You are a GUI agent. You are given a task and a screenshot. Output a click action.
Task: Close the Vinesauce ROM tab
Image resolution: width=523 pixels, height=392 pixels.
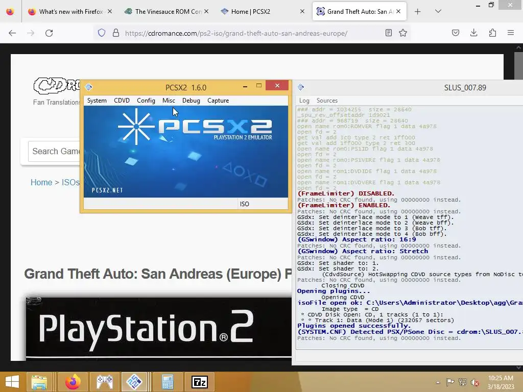(206, 11)
